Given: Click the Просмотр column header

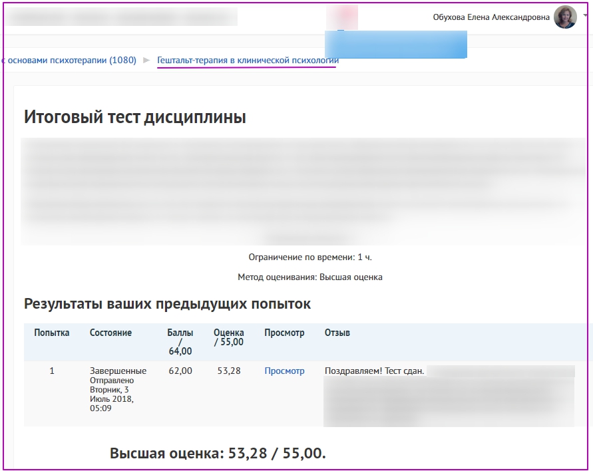Looking at the screenshot, I should pyautogui.click(x=284, y=333).
